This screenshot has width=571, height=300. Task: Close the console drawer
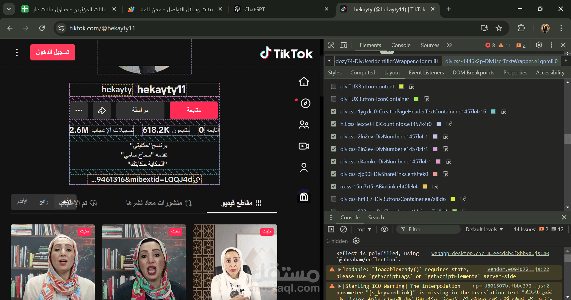point(564,217)
